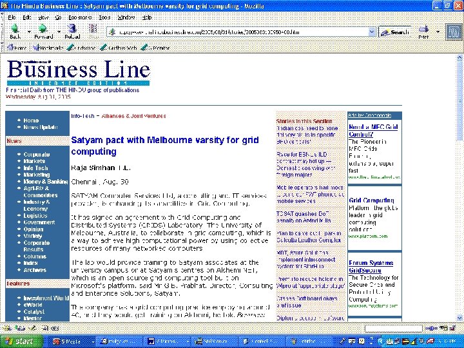
Task: Click the Search button next to URL bar
Action: [x=395, y=32]
